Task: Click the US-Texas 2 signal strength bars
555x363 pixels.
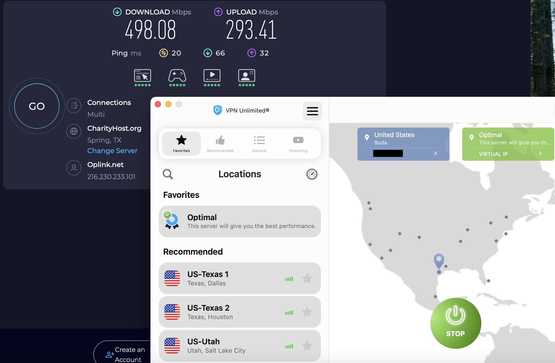Action: click(x=289, y=312)
